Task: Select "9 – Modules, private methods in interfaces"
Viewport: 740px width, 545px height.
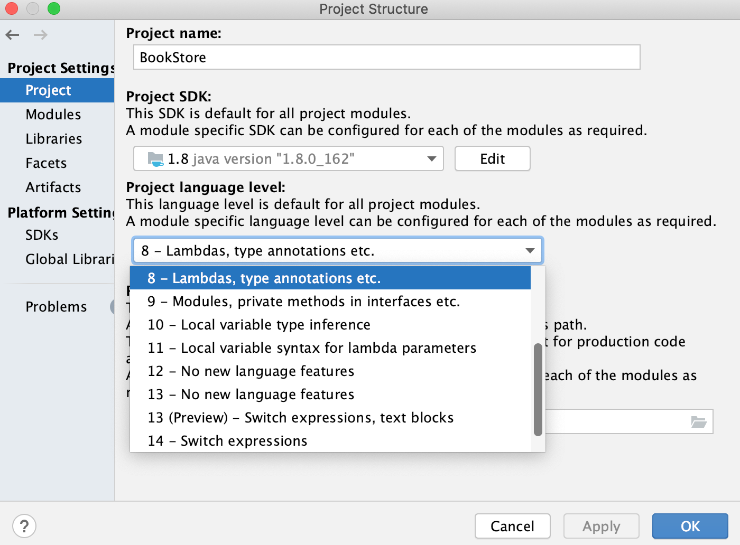Action: pyautogui.click(x=304, y=301)
